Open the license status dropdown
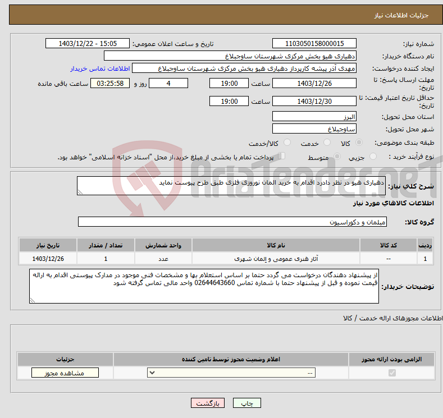Screen dimensions: 443x418 tap(231, 373)
